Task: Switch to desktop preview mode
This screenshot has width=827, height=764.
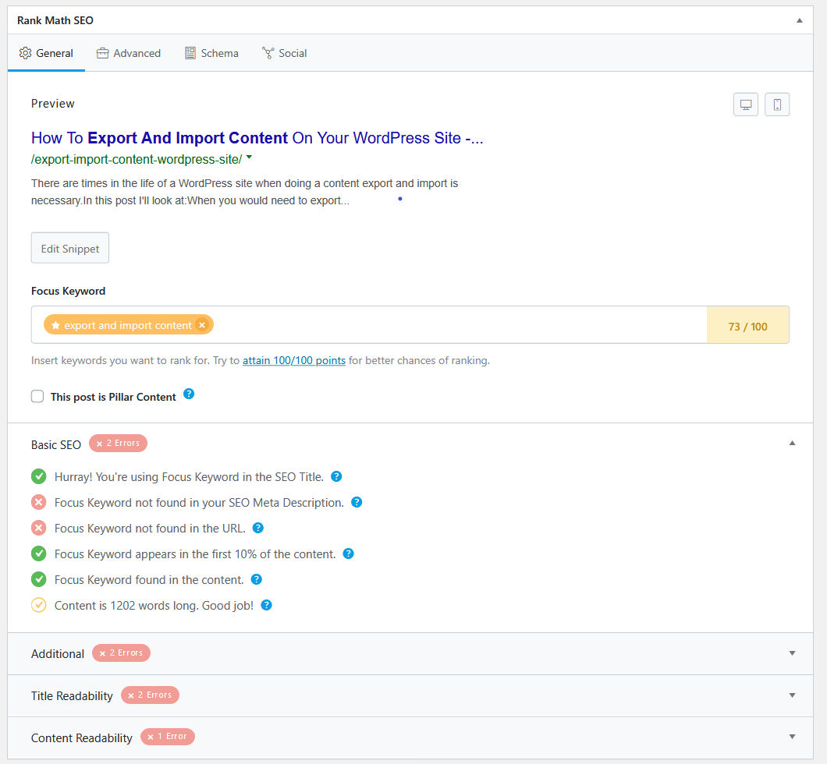Action: (x=745, y=104)
